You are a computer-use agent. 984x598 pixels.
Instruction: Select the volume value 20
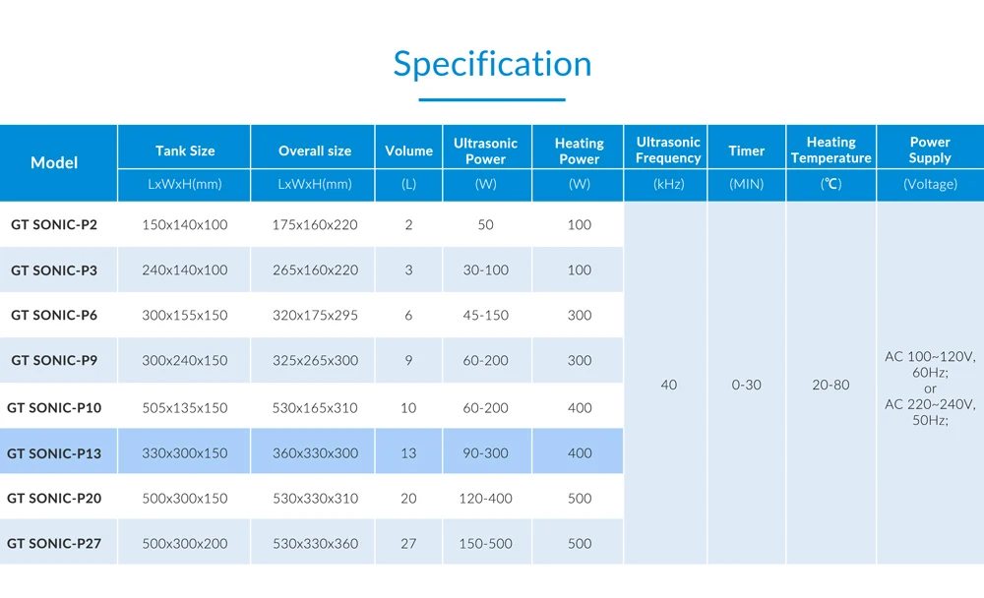[x=408, y=499]
